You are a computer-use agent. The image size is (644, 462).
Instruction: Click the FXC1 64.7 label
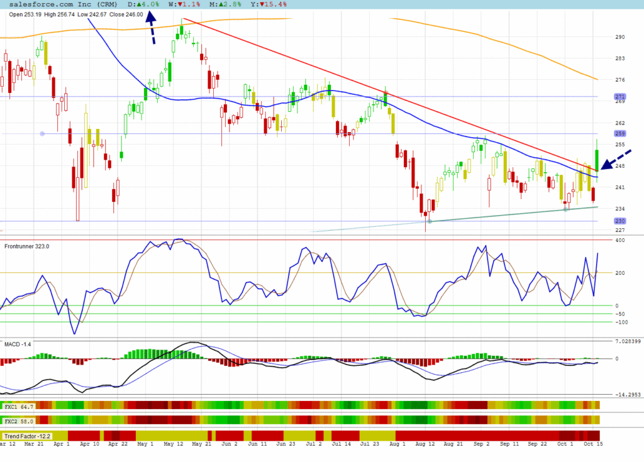coord(19,407)
